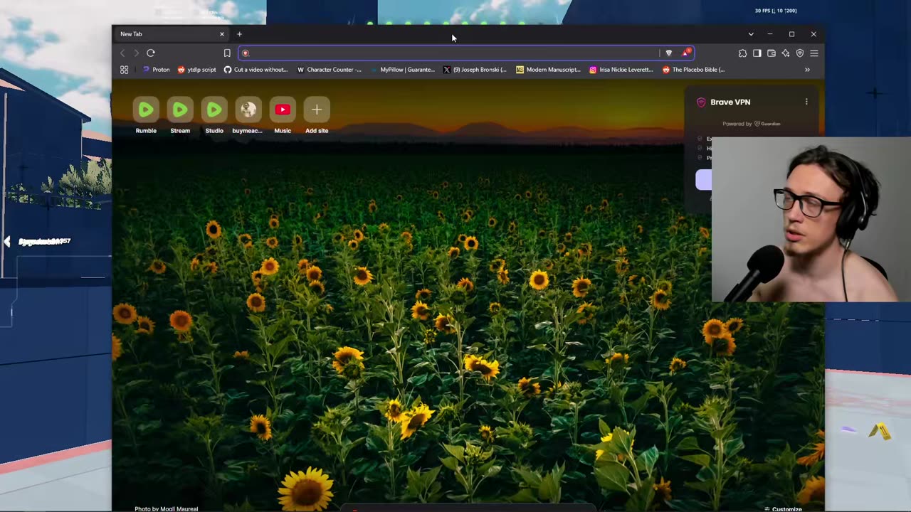Bookmark this page using the bookmark icon

click(x=227, y=53)
